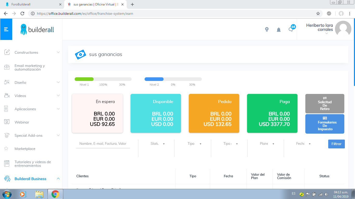The height and width of the screenshot is (199, 355).
Task: Click the Diseño sidebar icon
Action: click(7, 82)
